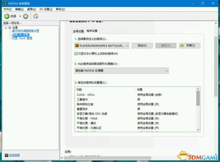The height and width of the screenshot is (162, 220).
Task: Minimize the NVIDIA control panel window
Action: coord(192,3)
